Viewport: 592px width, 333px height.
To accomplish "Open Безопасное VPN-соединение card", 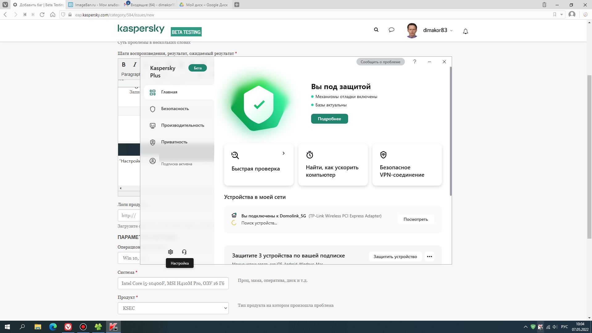I will 407,165.
